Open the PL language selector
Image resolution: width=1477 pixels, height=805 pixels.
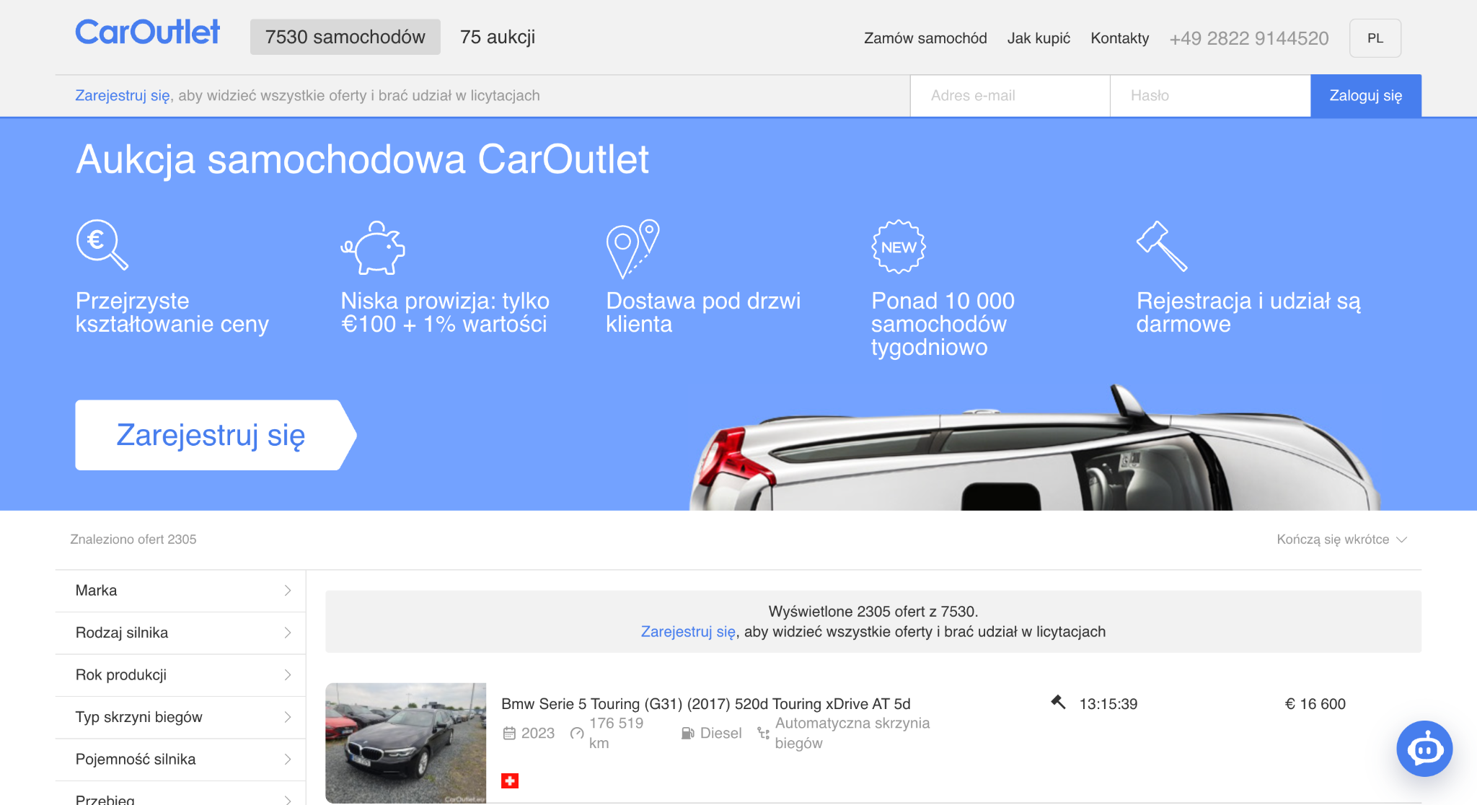click(x=1375, y=38)
